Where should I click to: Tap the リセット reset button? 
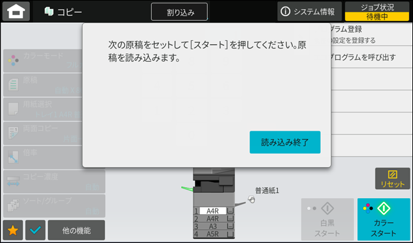392,179
